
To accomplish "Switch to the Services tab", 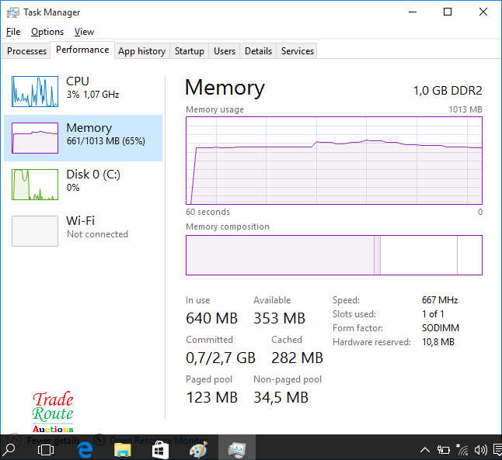I will 297,51.
